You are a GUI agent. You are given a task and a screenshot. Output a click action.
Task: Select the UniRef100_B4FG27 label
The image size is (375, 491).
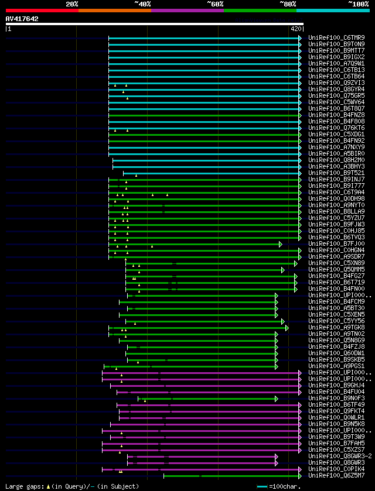tap(336, 276)
